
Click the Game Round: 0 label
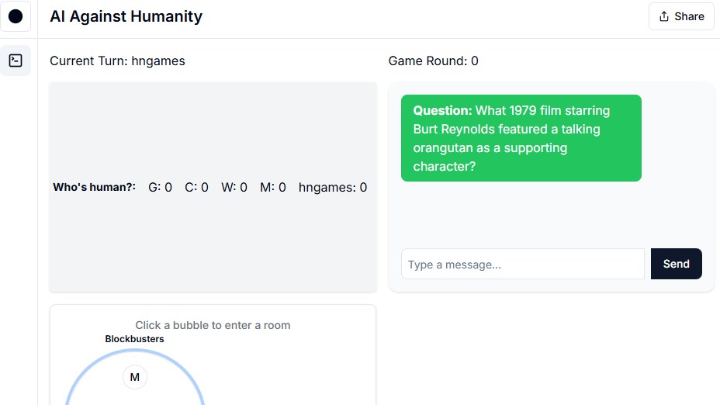[433, 61]
